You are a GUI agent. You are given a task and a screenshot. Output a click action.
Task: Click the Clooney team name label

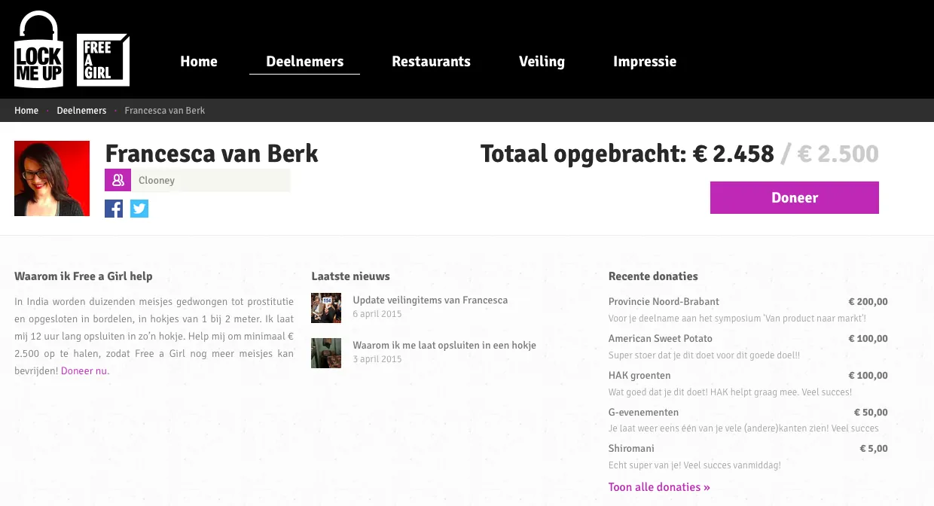click(157, 180)
